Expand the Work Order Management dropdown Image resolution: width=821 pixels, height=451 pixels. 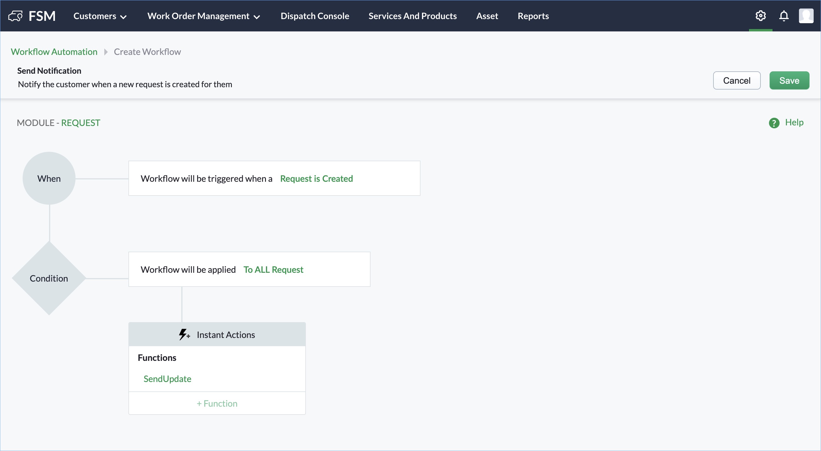pos(203,16)
